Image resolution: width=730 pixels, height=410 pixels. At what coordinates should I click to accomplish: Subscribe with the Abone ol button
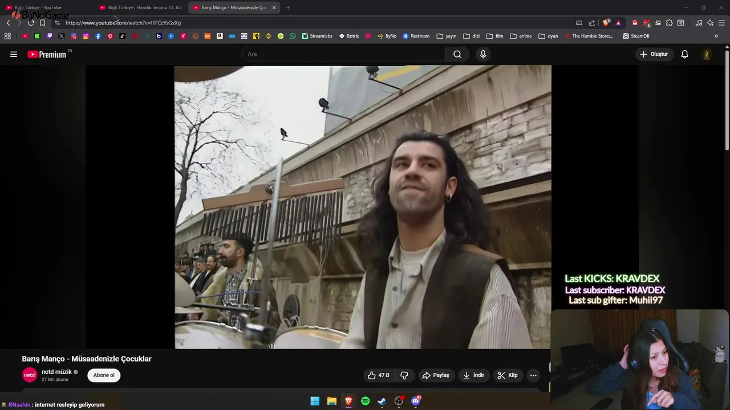coord(104,375)
